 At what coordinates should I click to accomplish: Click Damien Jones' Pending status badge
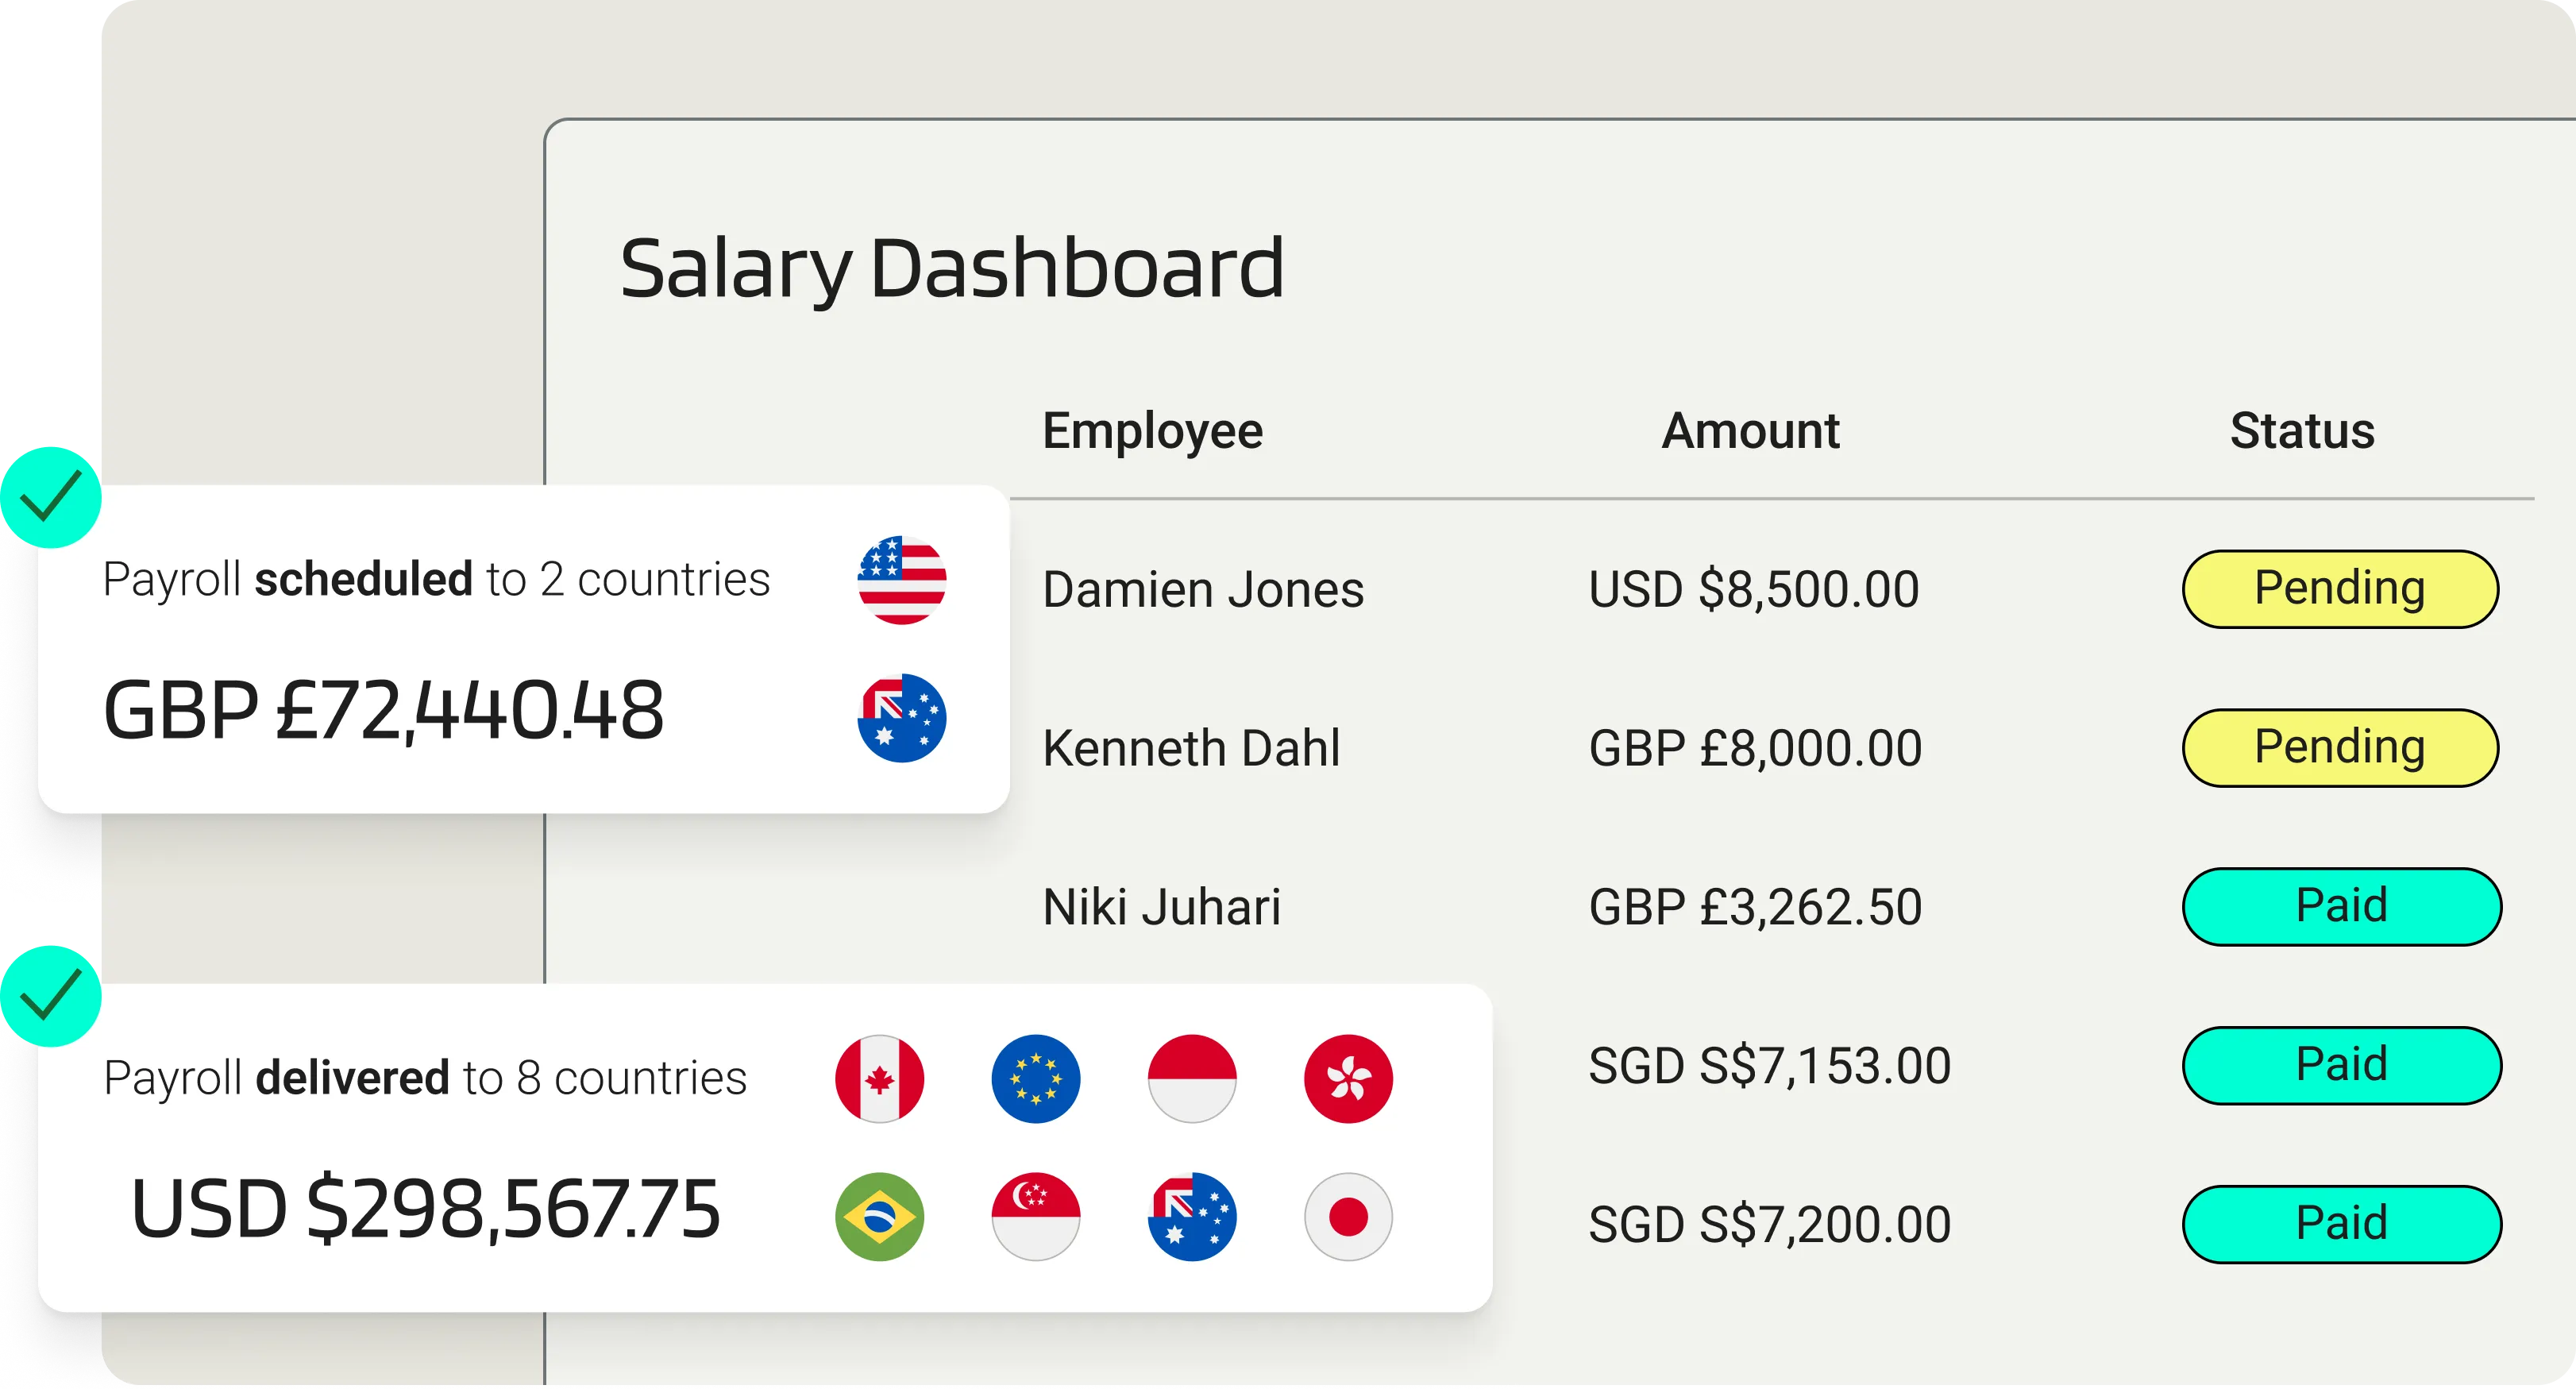coord(2340,589)
